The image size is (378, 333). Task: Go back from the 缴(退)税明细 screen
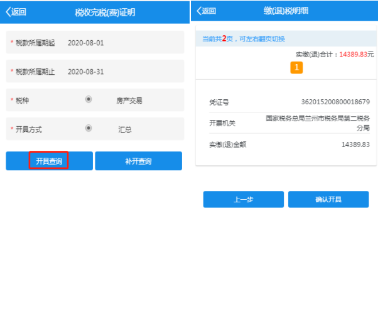[207, 11]
